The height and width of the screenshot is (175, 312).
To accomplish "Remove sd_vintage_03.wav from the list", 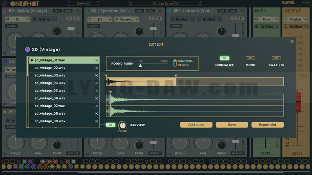I will pyautogui.click(x=97, y=76).
